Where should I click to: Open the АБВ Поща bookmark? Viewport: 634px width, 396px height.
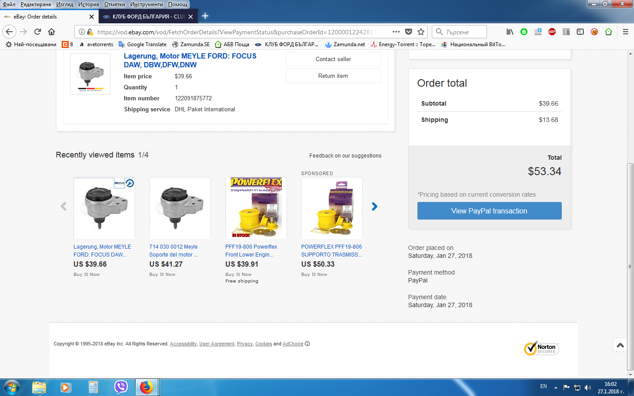click(x=232, y=44)
